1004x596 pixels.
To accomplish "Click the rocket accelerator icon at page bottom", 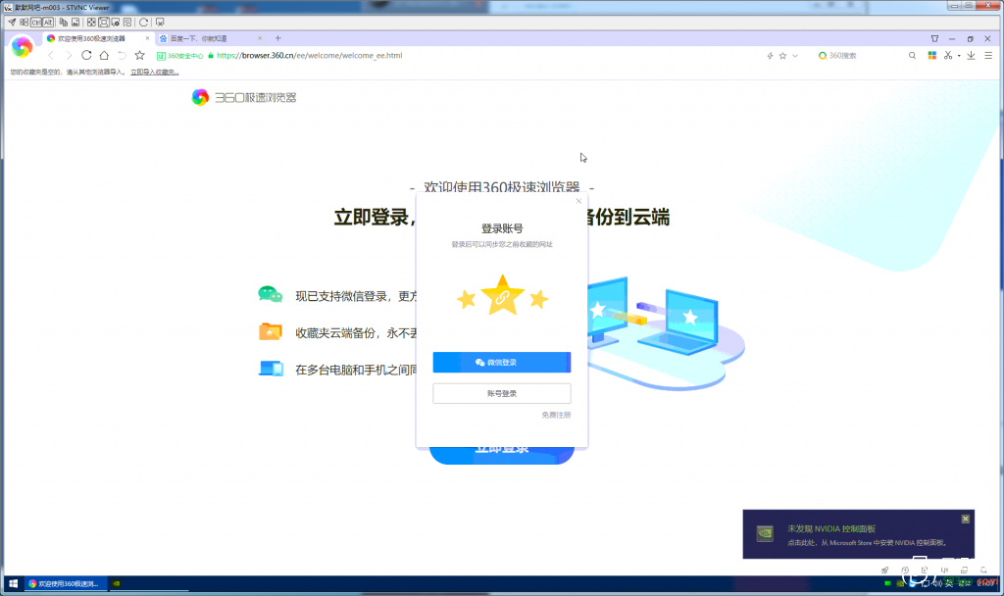I will pos(885,570).
